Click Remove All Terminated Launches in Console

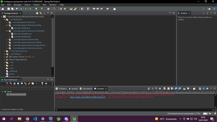click(x=156, y=89)
